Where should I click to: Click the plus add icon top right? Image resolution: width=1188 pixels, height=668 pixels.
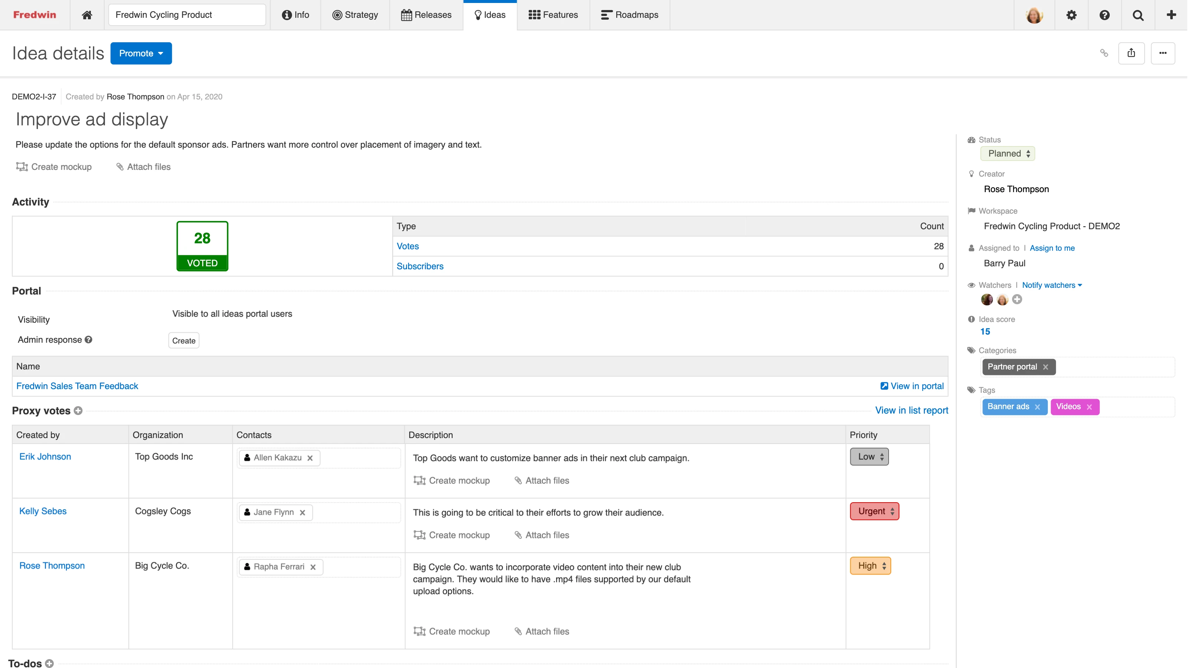(x=1171, y=15)
